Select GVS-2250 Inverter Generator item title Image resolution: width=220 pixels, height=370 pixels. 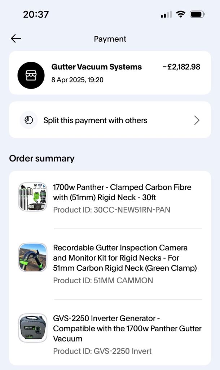[x=127, y=328]
